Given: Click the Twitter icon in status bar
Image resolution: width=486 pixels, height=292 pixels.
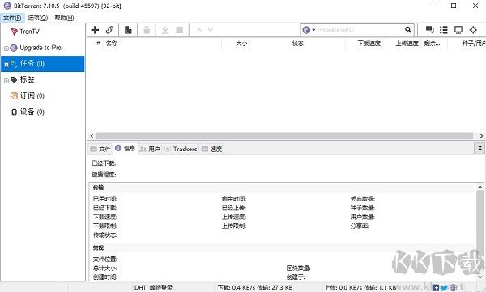Looking at the screenshot, I should [x=444, y=288].
